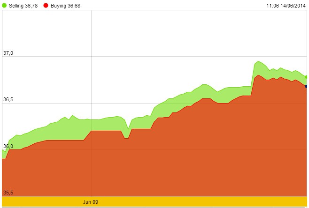Click the highest peak of the Buying area
The height and width of the screenshot is (208, 309).
[258, 75]
